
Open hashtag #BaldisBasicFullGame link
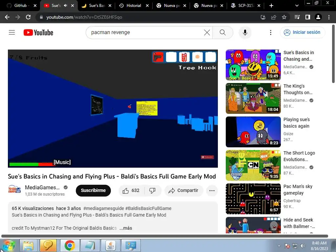[x=148, y=208]
